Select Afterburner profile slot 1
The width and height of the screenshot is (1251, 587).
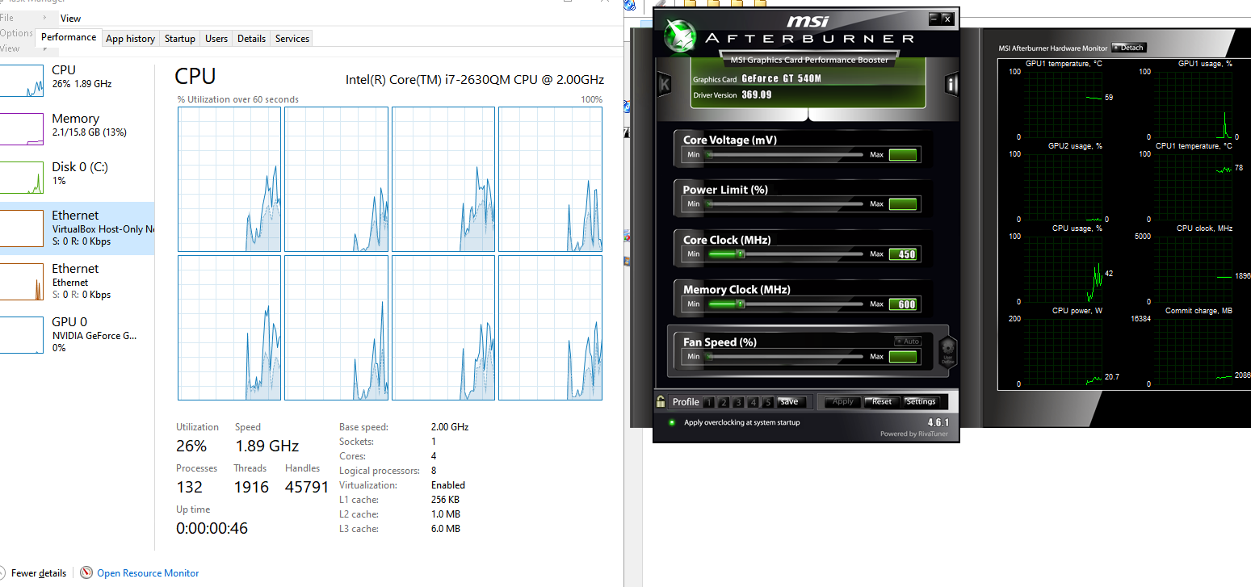(x=708, y=402)
